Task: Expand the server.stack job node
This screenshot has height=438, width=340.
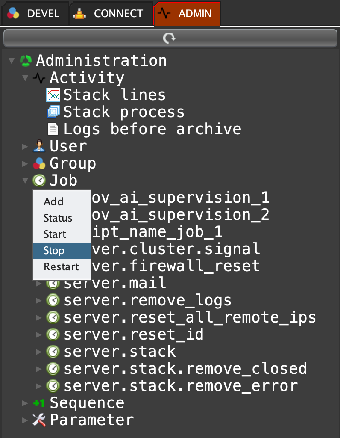Action: (39, 352)
